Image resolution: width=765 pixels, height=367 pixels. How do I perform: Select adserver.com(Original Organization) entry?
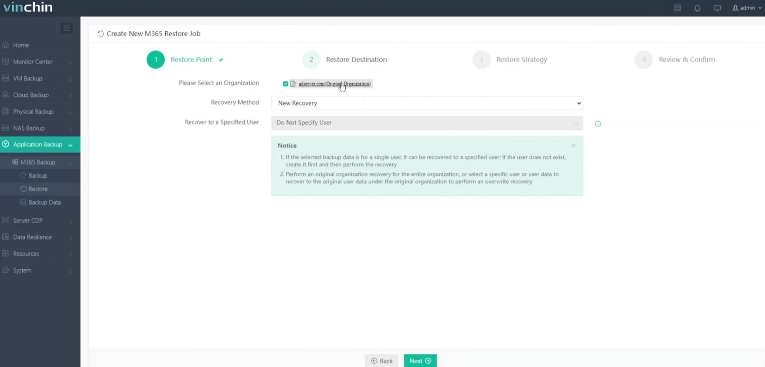click(x=334, y=84)
